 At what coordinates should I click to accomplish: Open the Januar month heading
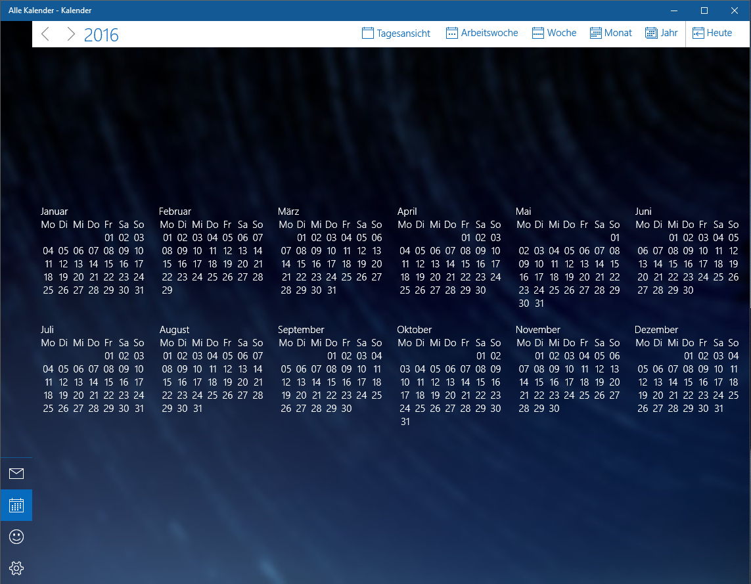click(x=54, y=212)
